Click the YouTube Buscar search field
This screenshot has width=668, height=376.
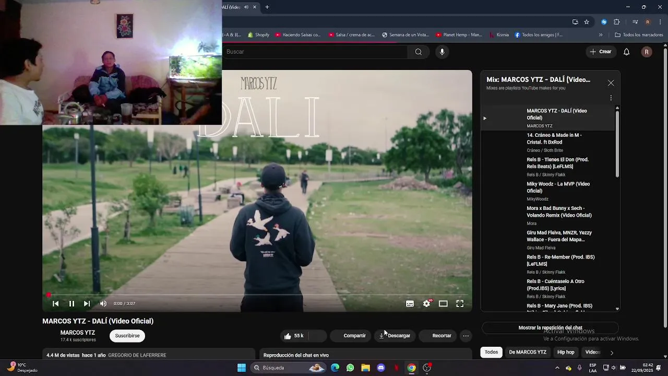click(x=316, y=52)
